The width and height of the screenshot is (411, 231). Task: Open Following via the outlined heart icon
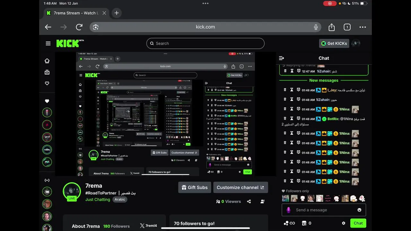tap(47, 83)
